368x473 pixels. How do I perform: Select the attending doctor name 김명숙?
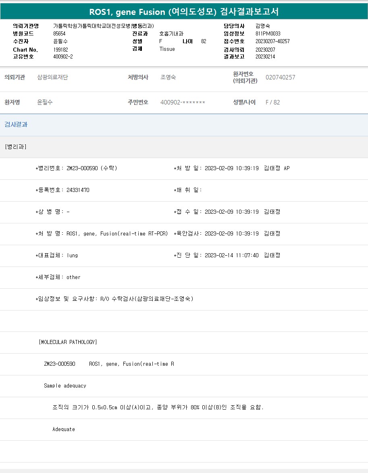click(263, 26)
